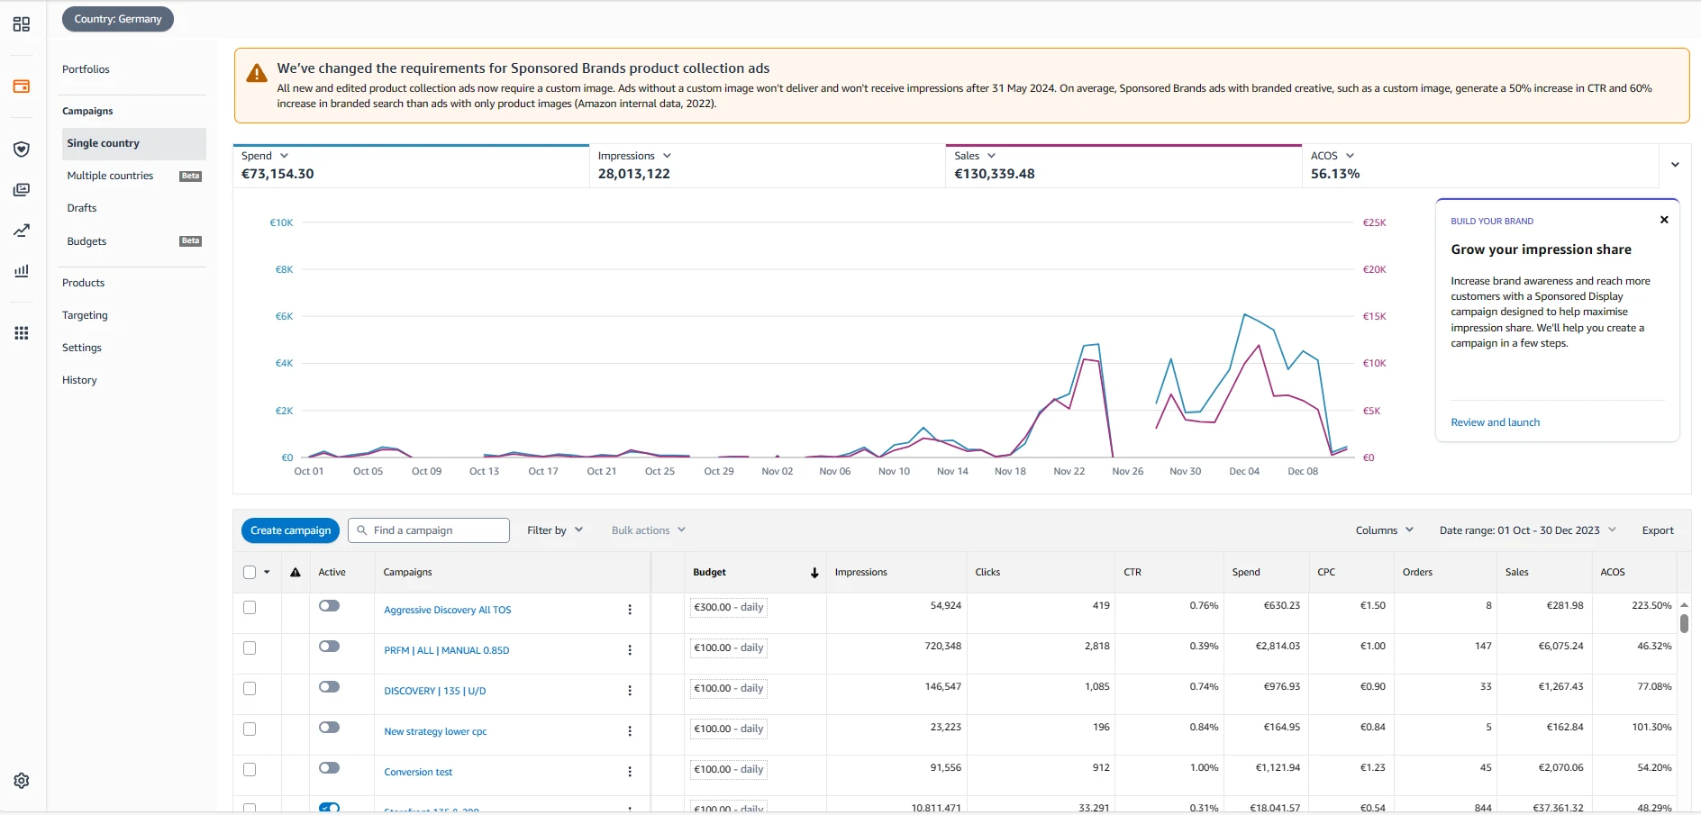Tick checkbox for PRFM | ALL | MANUAL 0.85D
The height and width of the screenshot is (815, 1701).
[x=250, y=648]
